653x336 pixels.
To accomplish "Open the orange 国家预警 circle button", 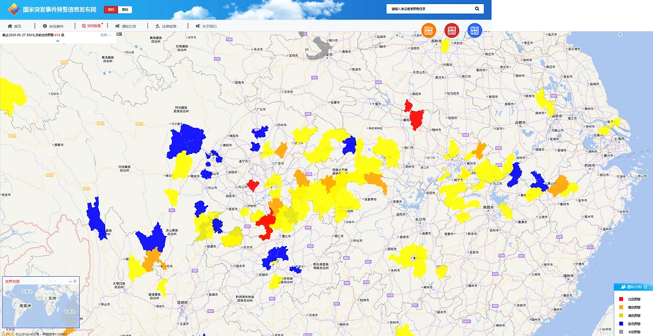I will pos(429,31).
